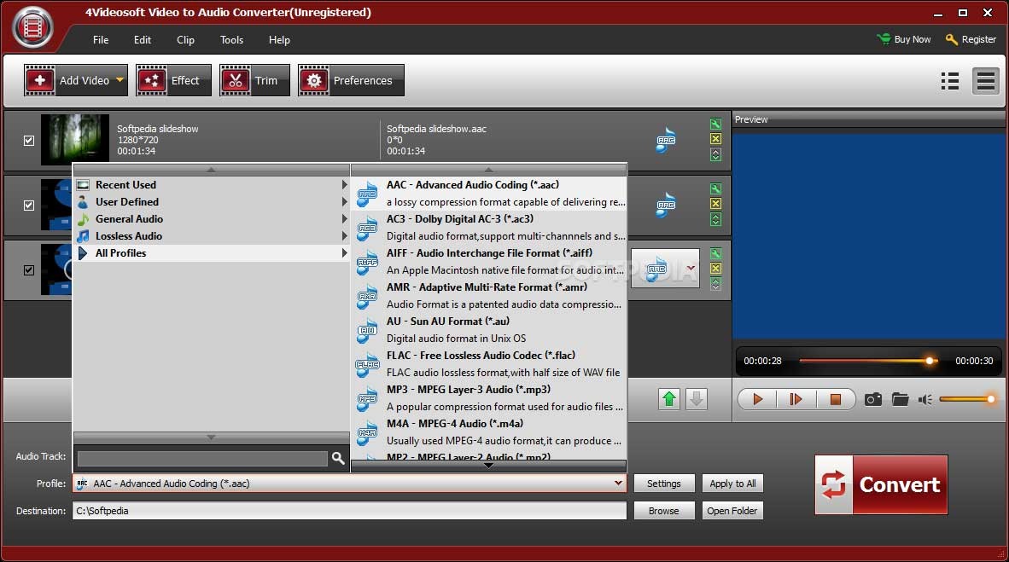Adjust the preview volume slider
1009x562 pixels.
966,399
